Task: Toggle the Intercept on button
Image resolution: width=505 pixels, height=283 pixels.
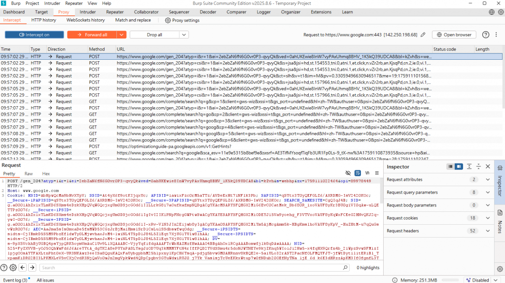Action: (x=34, y=35)
